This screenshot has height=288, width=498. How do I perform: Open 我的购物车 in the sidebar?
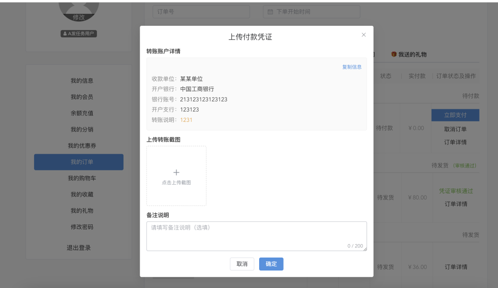(82, 178)
